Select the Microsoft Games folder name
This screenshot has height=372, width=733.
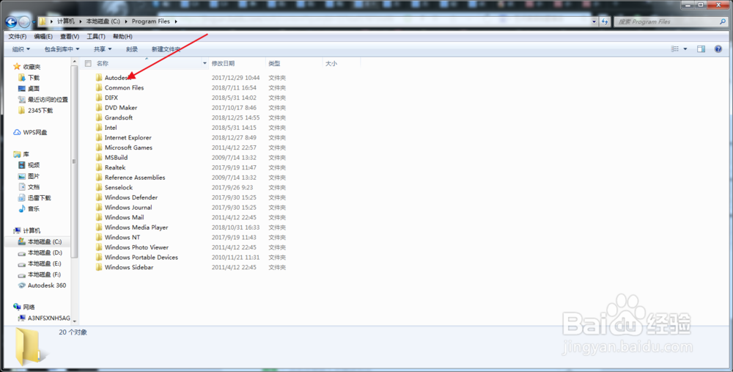click(128, 147)
